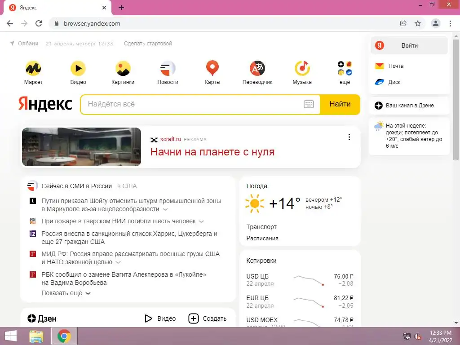
Task: Click the Дзен channel star icon
Action: click(x=378, y=106)
